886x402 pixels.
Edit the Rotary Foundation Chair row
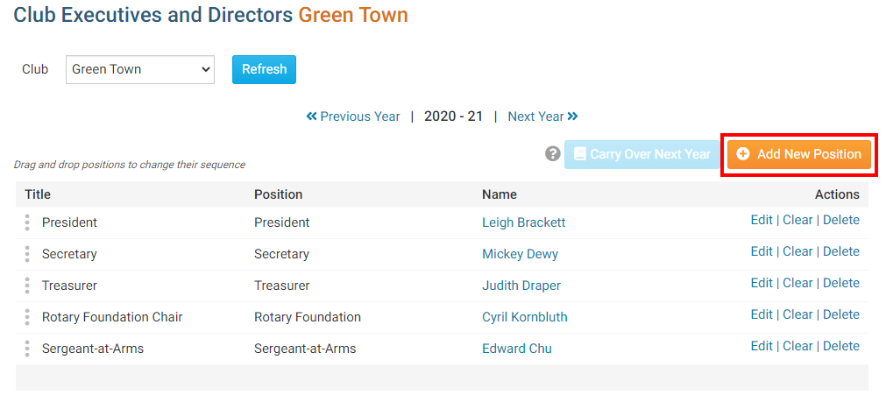[x=762, y=314]
